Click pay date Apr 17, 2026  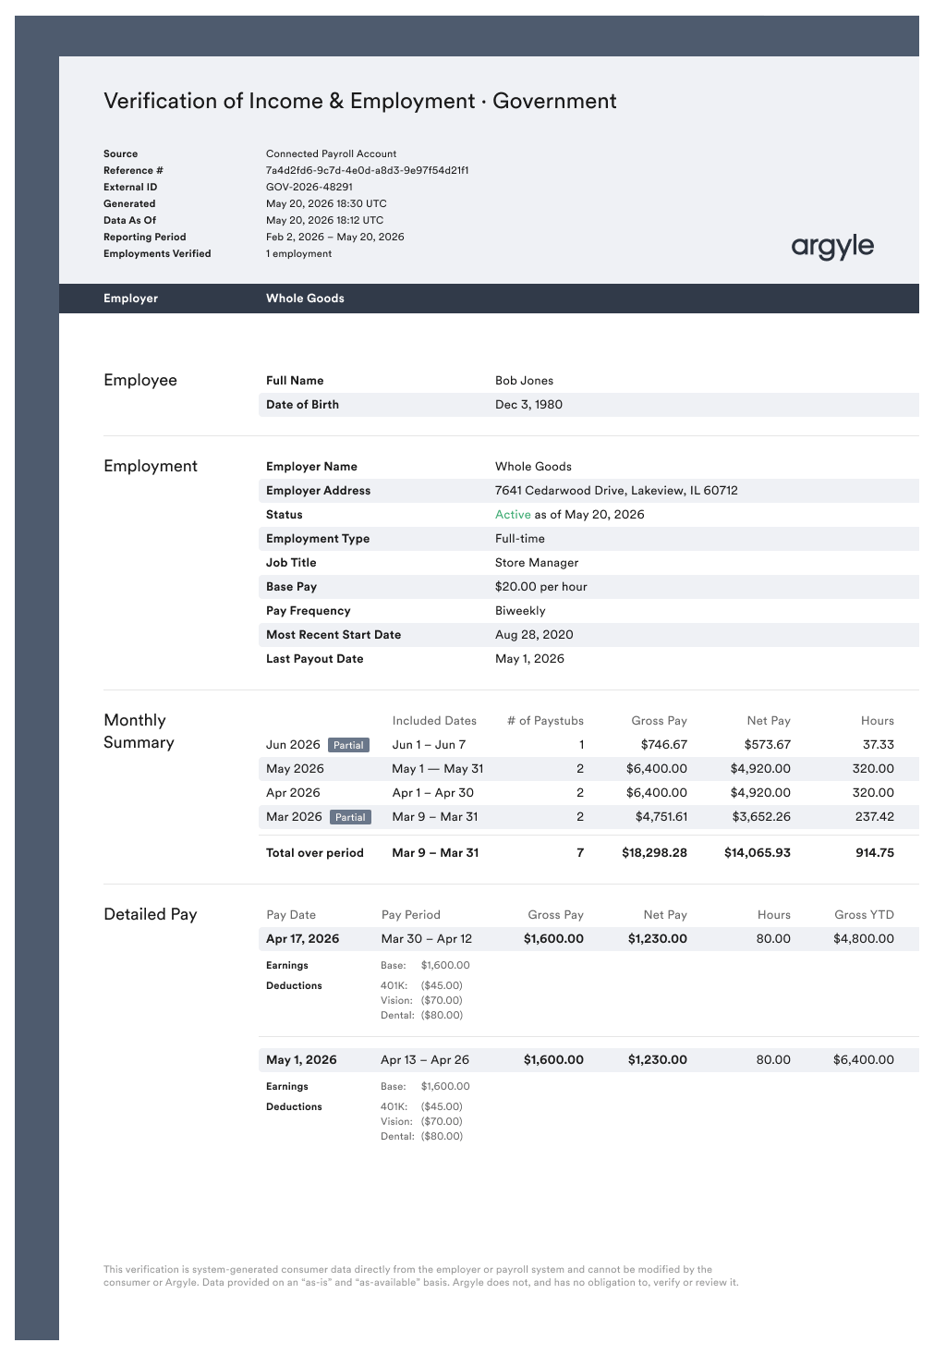302,939
